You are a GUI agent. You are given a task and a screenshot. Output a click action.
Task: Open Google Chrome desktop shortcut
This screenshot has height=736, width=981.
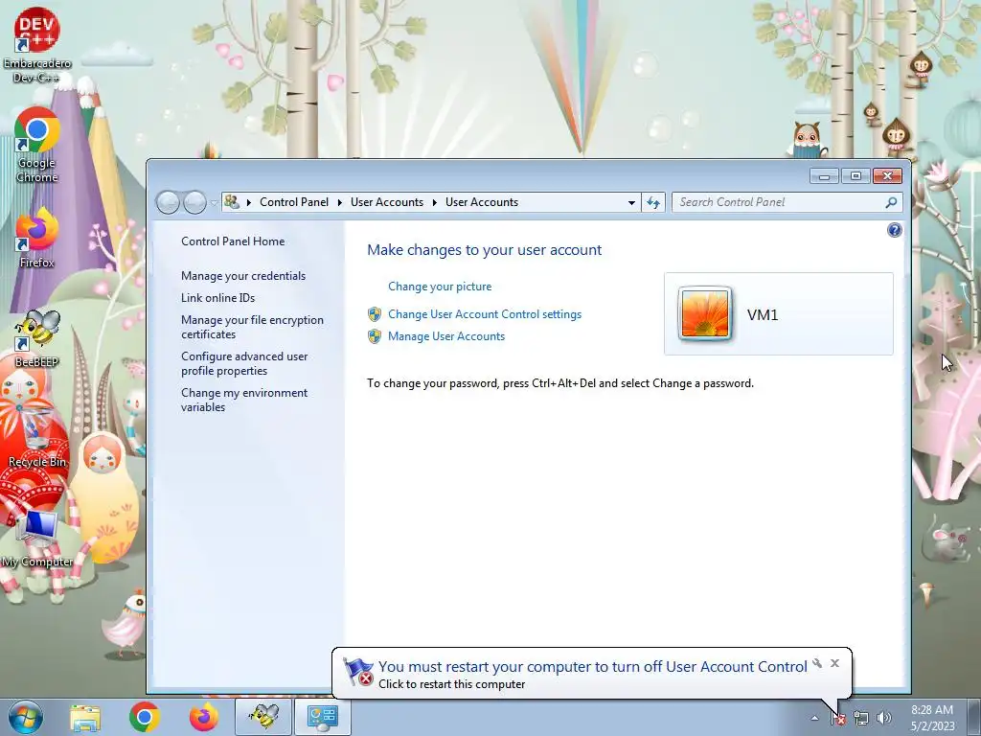pos(37,146)
